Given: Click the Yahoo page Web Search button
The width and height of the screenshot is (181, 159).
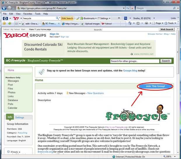Looking at the screenshot, I should pos(167,29).
